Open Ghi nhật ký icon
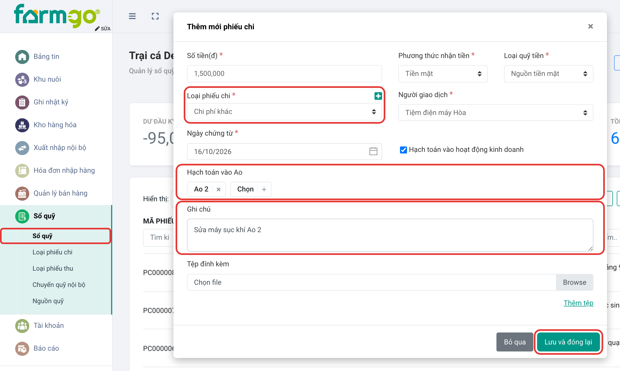Image resolution: width=620 pixels, height=371 pixels. [22, 102]
